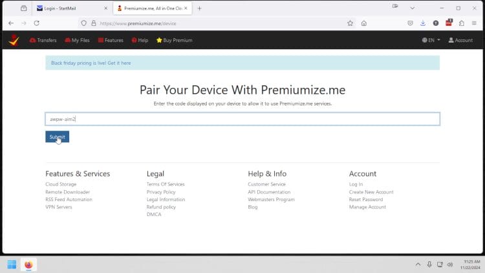Click the Premiumize.me logo icon
The image size is (485, 273).
pyautogui.click(x=14, y=40)
